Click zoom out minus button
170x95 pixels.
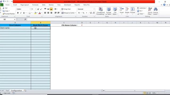[x=158, y=93]
